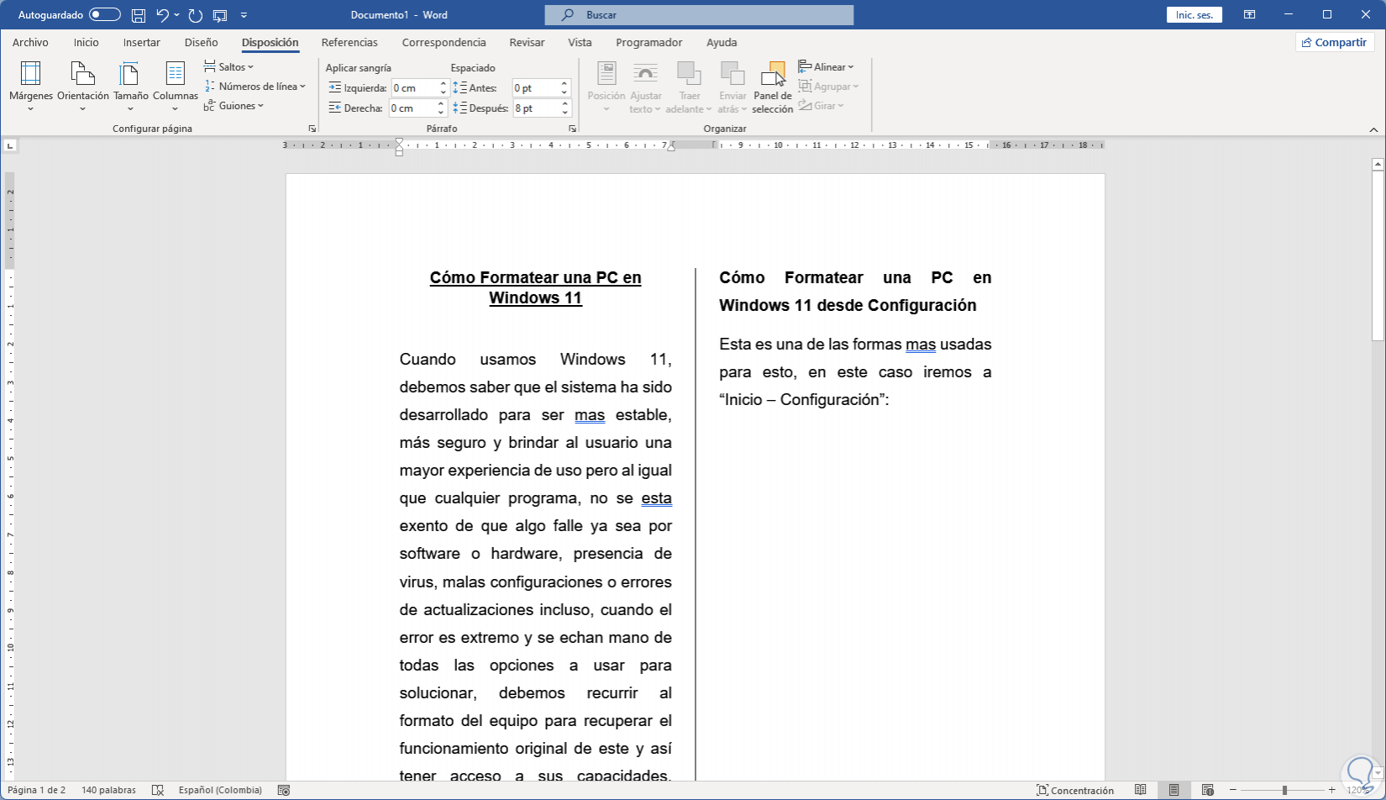Click the vertical scrollbar thumb
The height and width of the screenshot is (800, 1386).
click(1378, 255)
